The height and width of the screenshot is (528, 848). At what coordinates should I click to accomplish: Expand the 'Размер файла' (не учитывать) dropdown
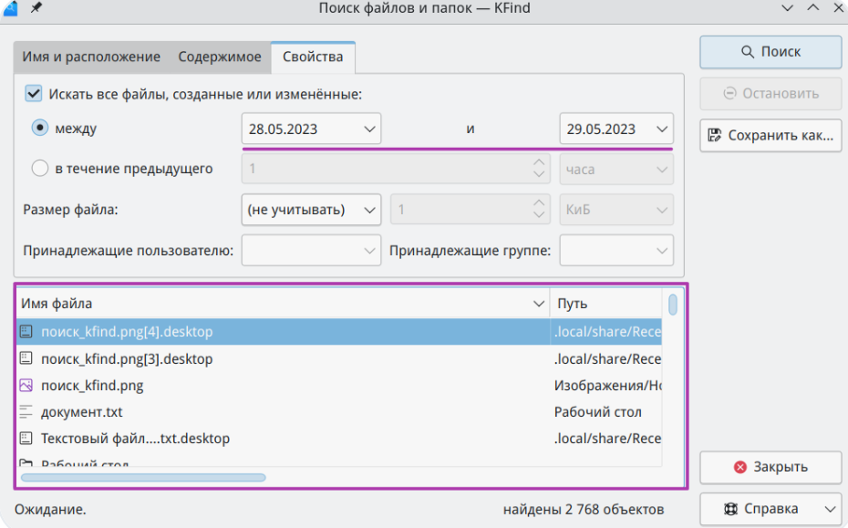(x=311, y=210)
